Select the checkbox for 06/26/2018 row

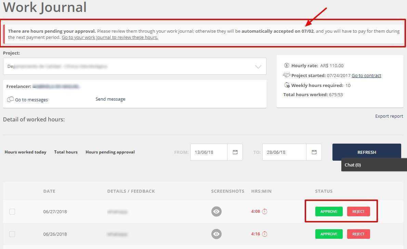(x=12, y=234)
